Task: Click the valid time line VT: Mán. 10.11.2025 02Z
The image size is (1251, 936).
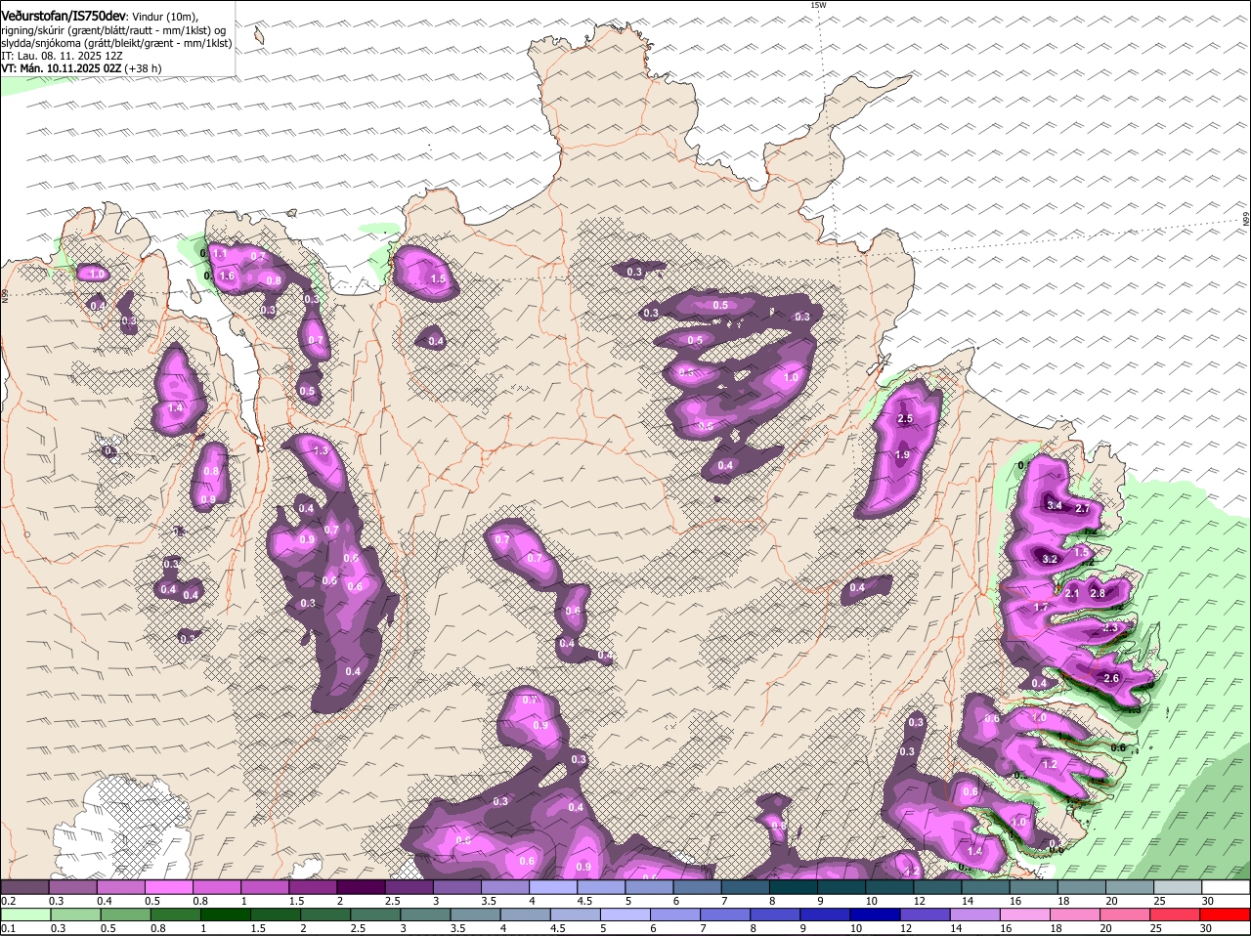Action: pos(62,68)
